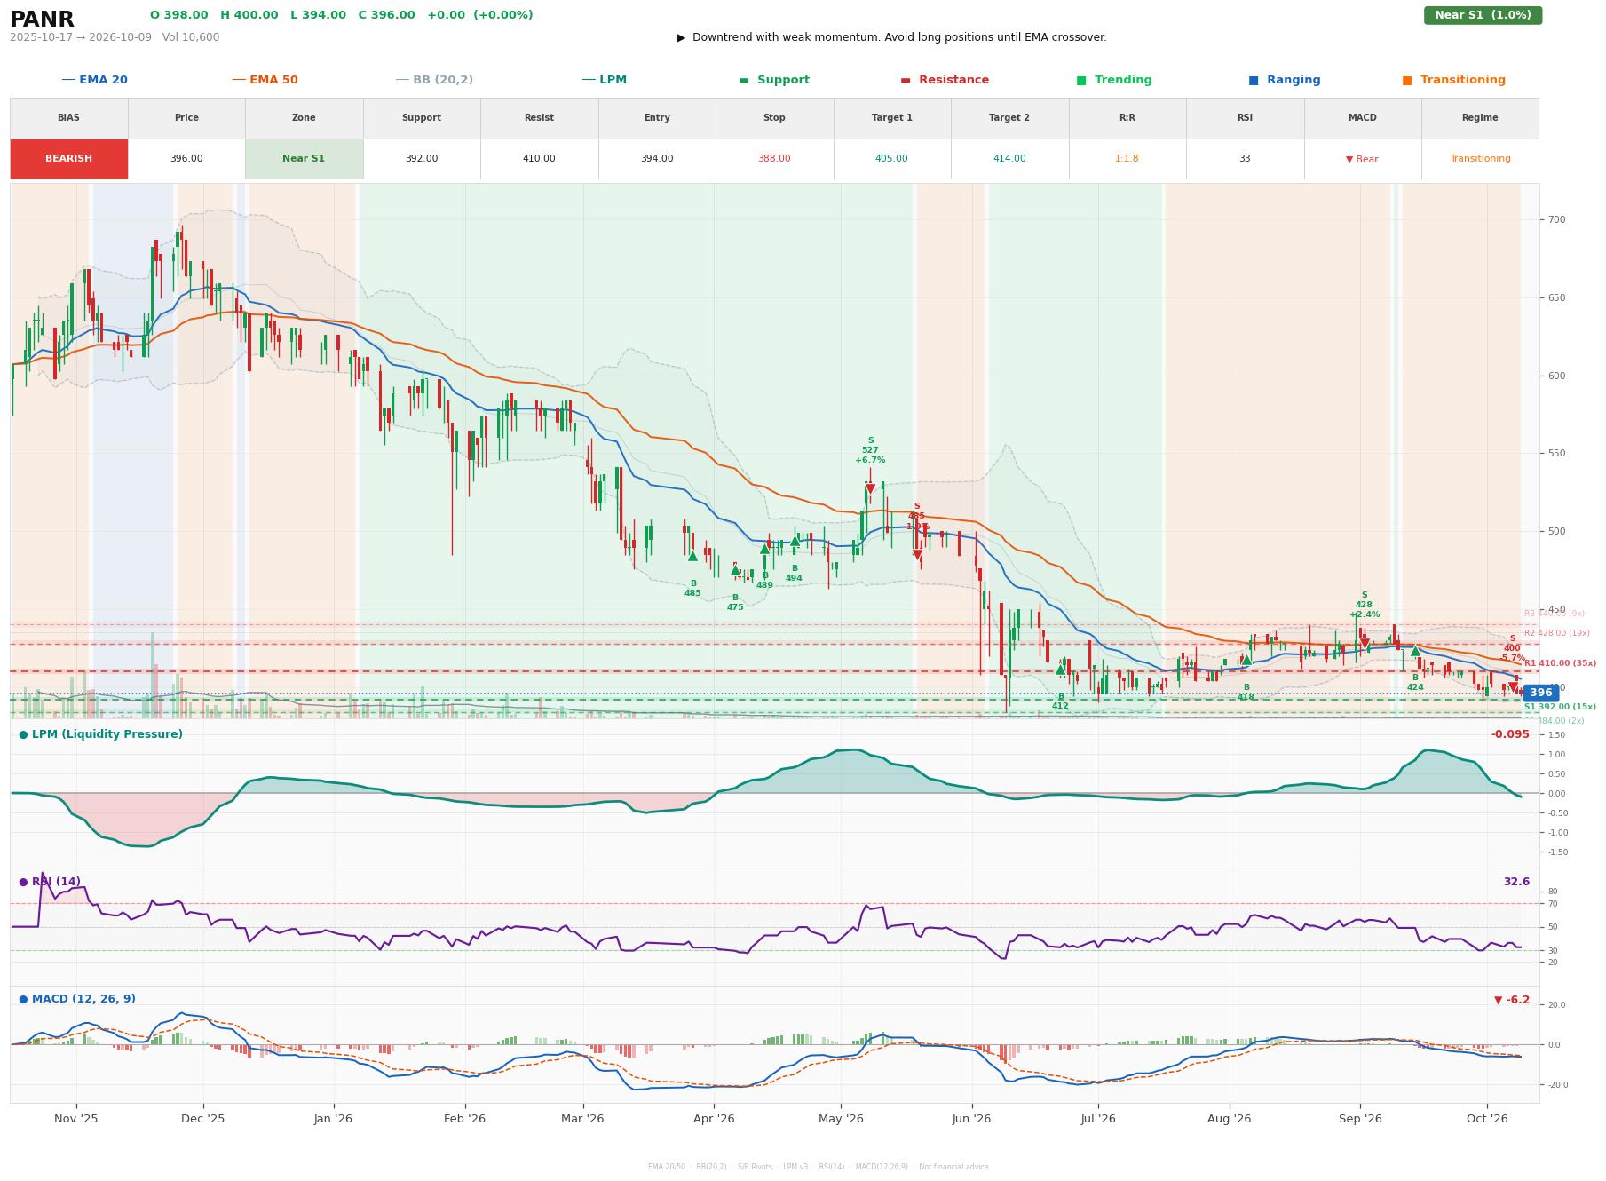This screenshot has height=1181, width=1606.
Task: Toggle the LPM legend entry
Action: point(604,80)
